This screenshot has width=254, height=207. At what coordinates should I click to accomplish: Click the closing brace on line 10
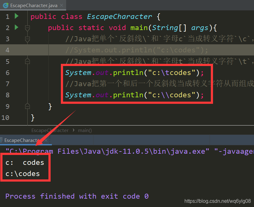(x=33, y=117)
